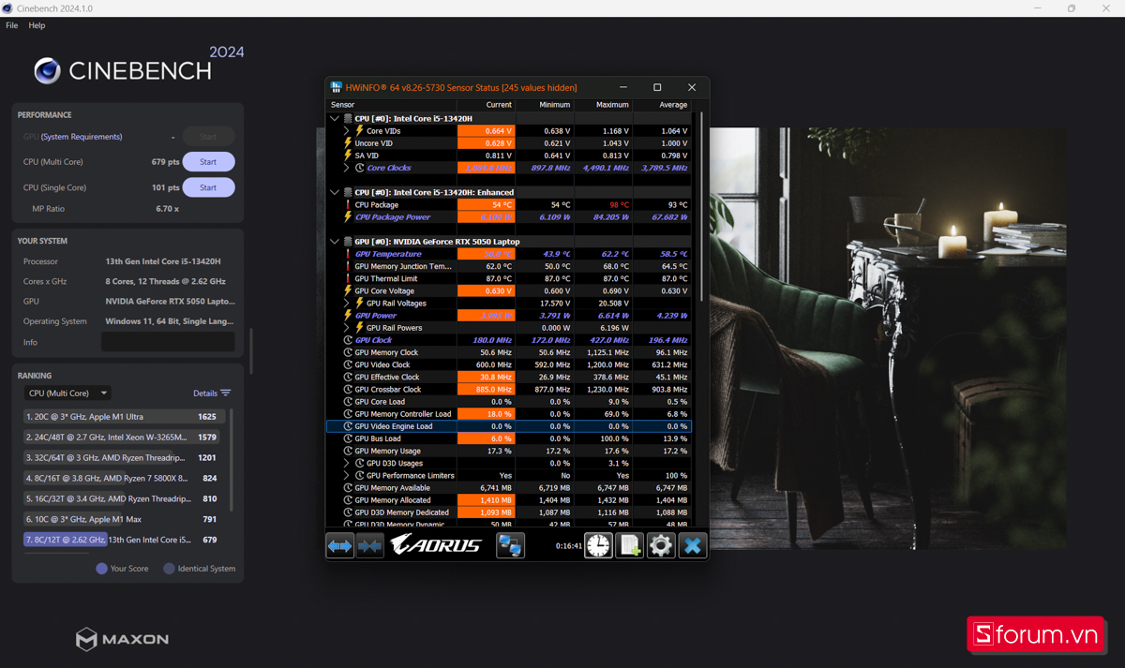Click the lightning icon of GPU Power row
This screenshot has height=668, width=1125.
(348, 316)
